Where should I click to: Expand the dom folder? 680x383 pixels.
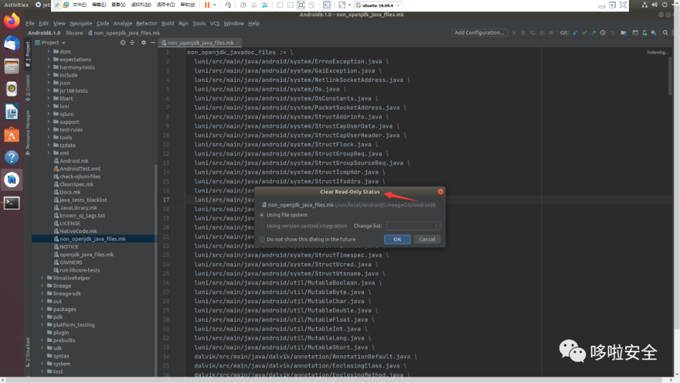(48, 52)
